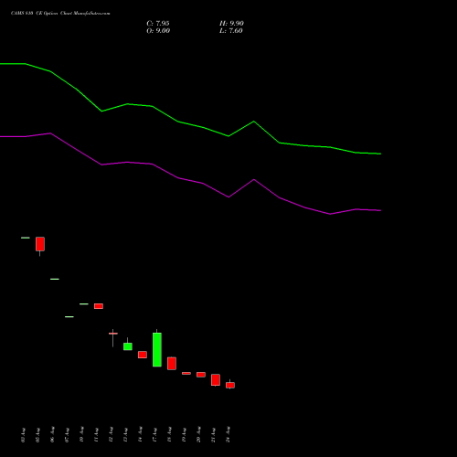457x457 pixels.
Task: Select the red candle on 14 Aug
Action: [143, 355]
